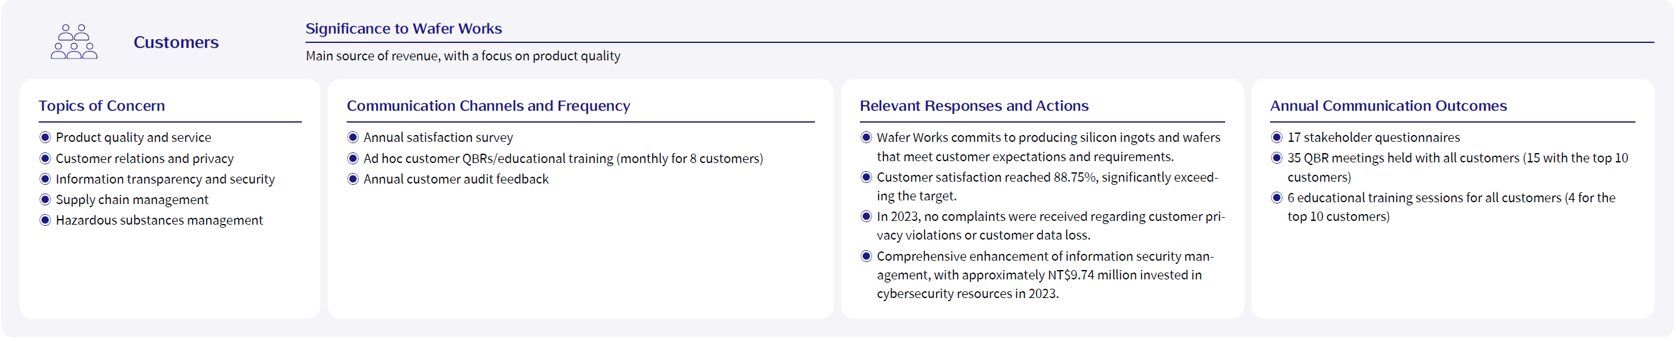Open the Relevant Responses and Actions heading
Image resolution: width=1676 pixels, height=341 pixels.
coord(975,106)
